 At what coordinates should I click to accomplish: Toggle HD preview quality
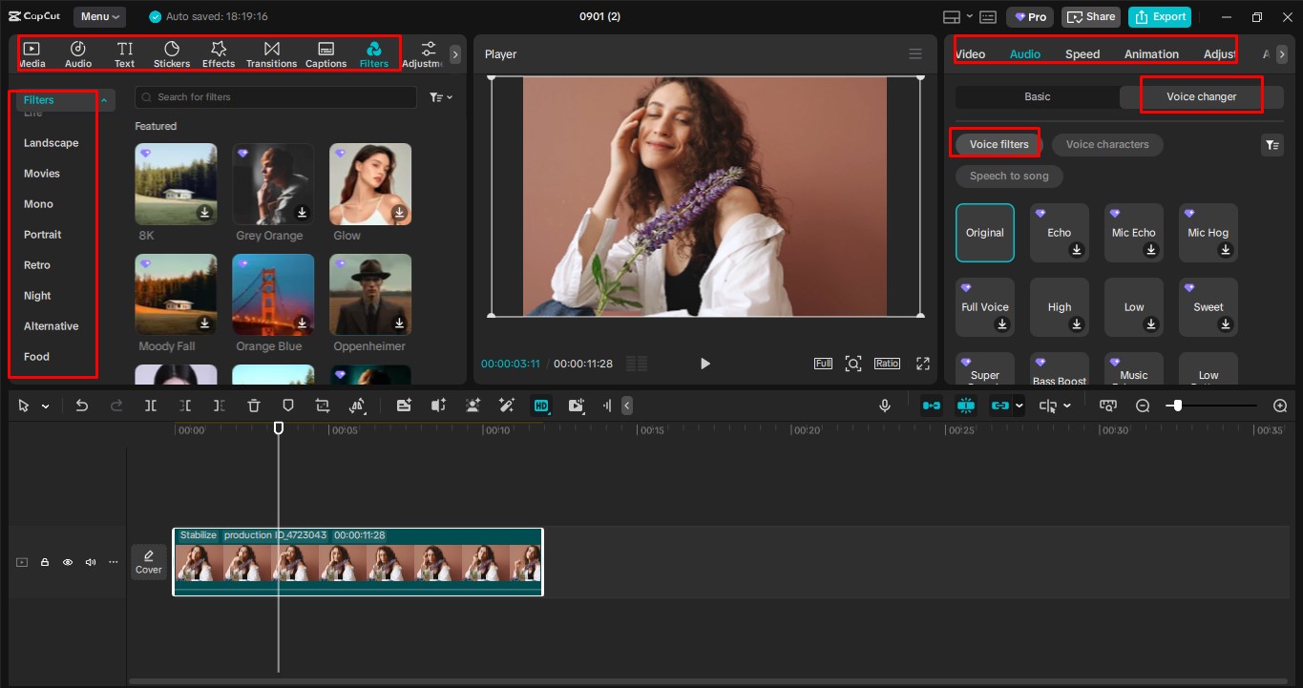pos(541,405)
